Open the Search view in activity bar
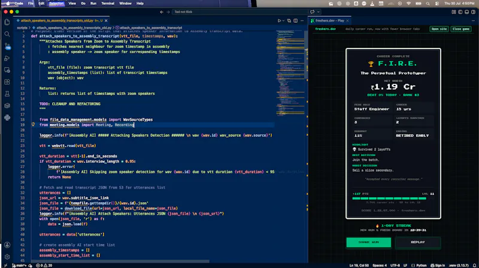 pos(7,34)
